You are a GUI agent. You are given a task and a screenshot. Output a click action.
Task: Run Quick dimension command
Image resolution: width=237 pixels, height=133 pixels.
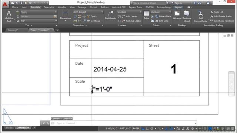pyautogui.click(x=92, y=16)
